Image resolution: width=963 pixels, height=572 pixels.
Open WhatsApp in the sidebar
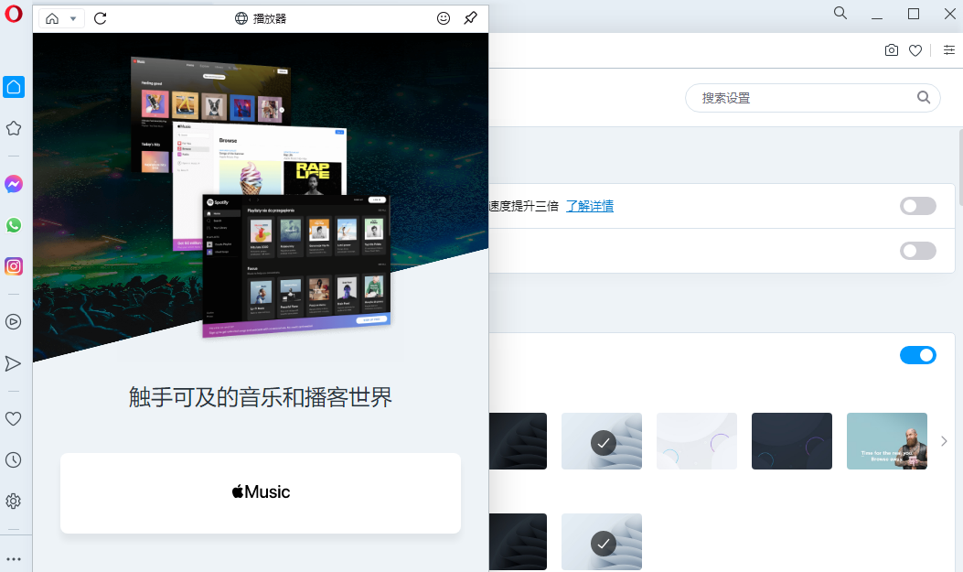pos(14,225)
